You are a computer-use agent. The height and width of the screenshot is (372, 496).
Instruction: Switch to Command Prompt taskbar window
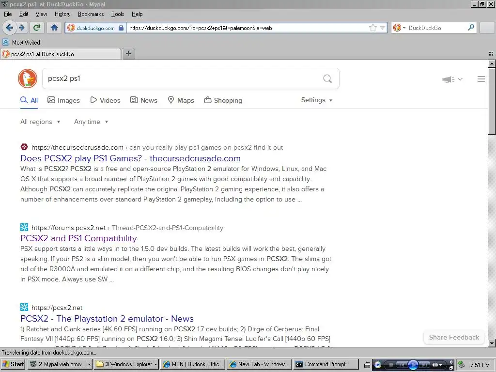point(326,364)
